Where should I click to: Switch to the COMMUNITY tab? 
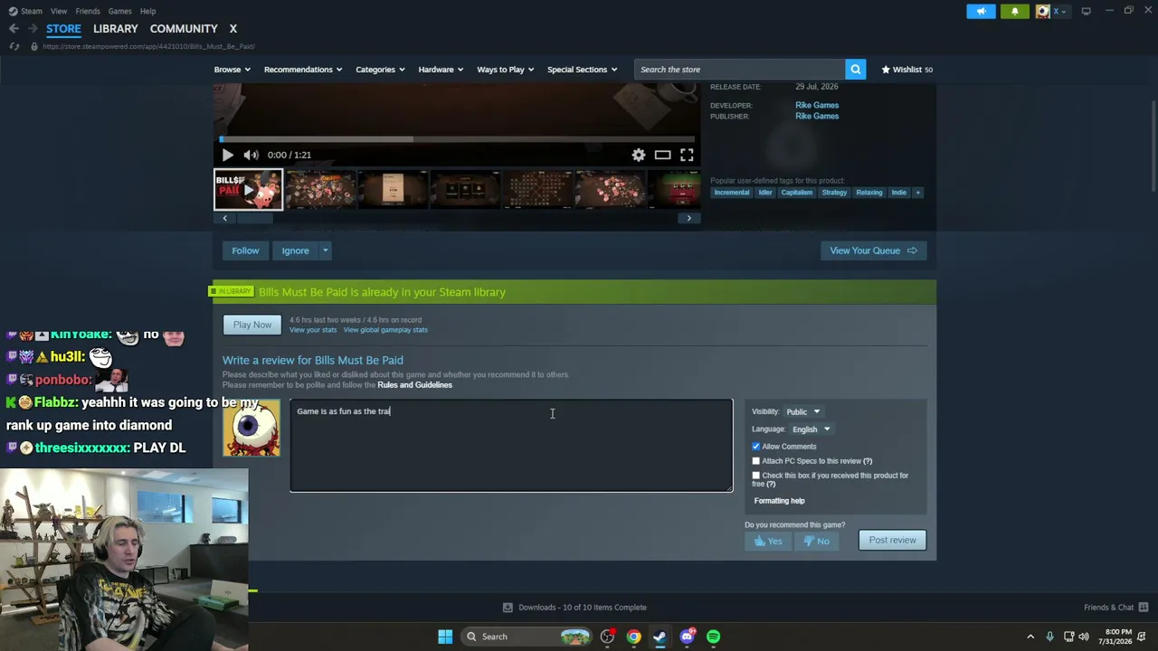184,29
